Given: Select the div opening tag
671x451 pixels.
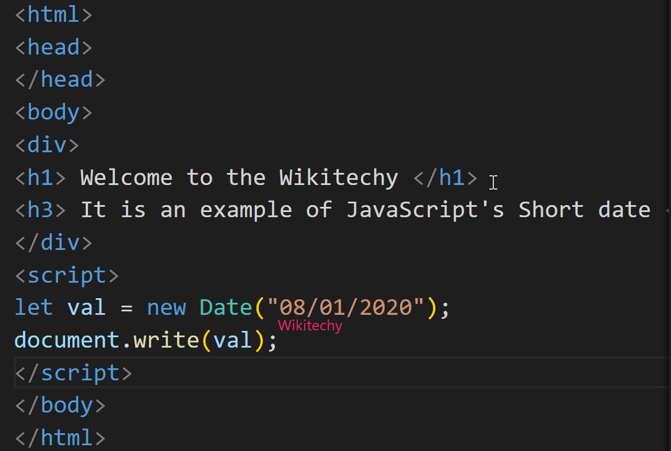Looking at the screenshot, I should point(46,144).
